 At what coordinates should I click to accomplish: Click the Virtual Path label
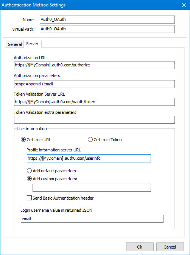[23, 29]
